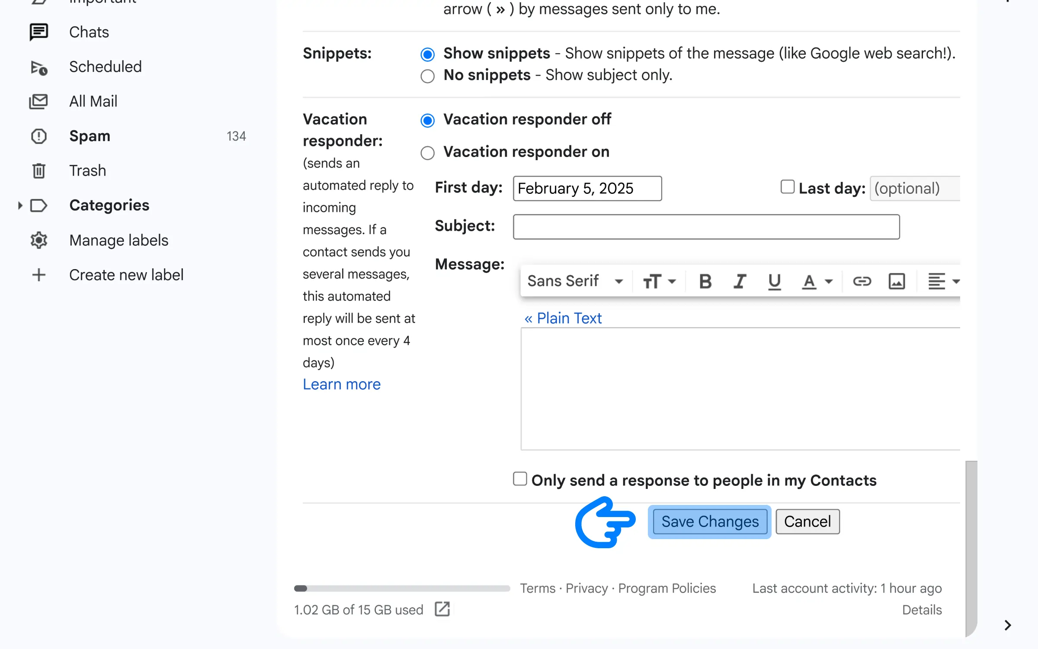
Task: Go to Chats in sidebar
Action: [89, 32]
